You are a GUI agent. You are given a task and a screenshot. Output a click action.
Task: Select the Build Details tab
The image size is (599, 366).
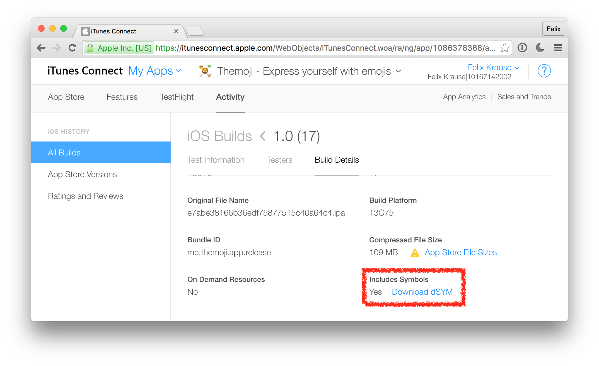[x=337, y=160]
